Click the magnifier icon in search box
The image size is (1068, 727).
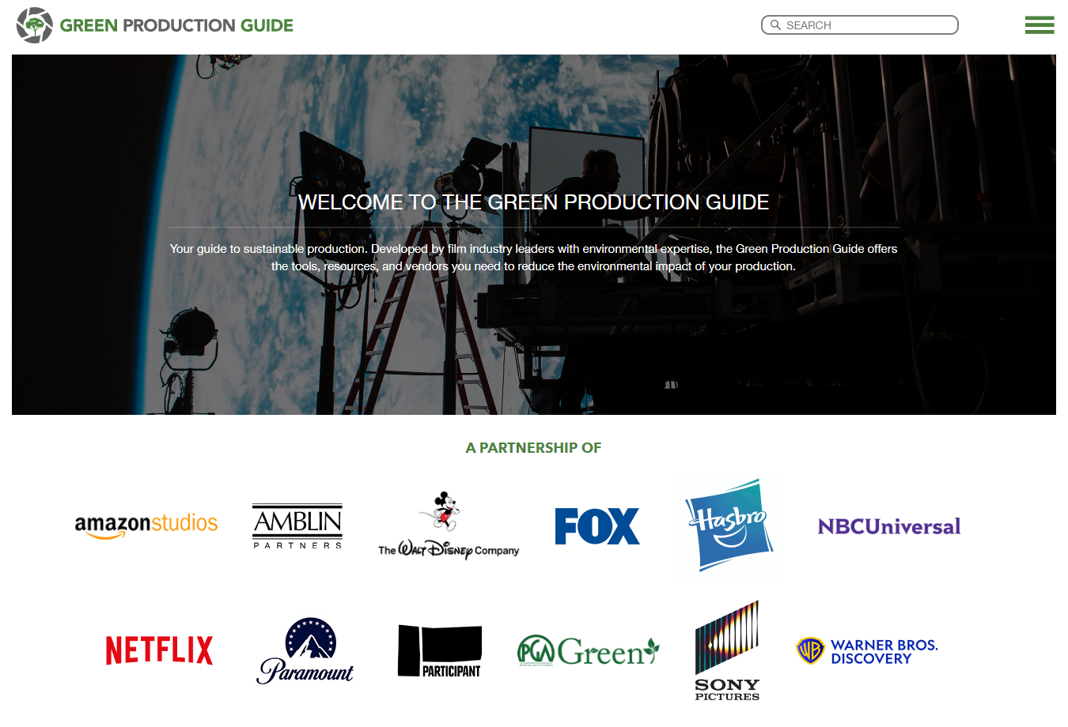(x=775, y=25)
